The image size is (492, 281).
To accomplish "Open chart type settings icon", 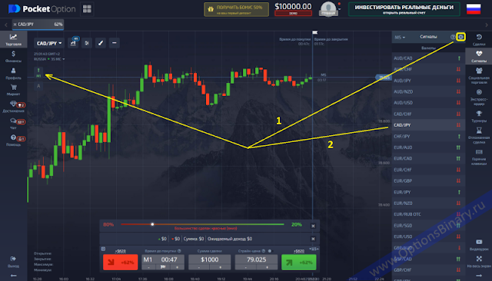I will (x=73, y=43).
